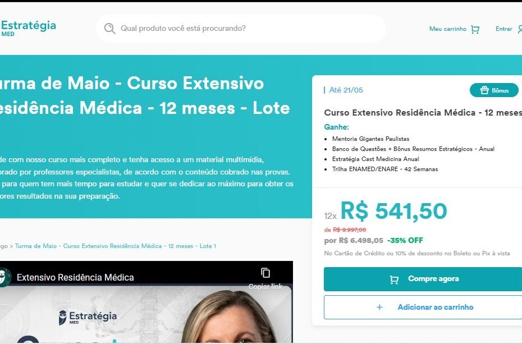Click the plus icon in Adicionar ao carrinho
522x344 pixels.
pos(379,307)
